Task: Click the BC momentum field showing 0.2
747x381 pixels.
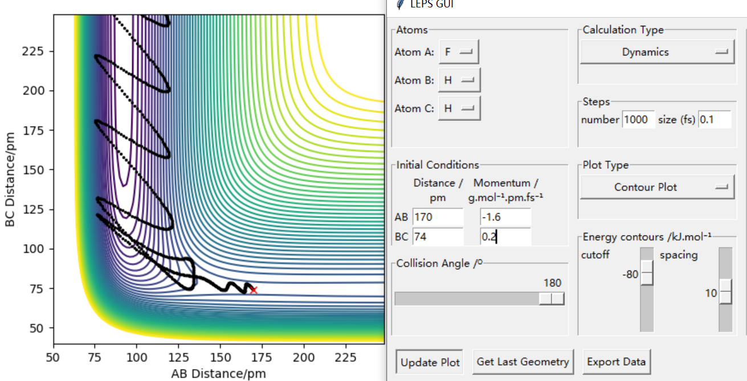Action: point(505,237)
